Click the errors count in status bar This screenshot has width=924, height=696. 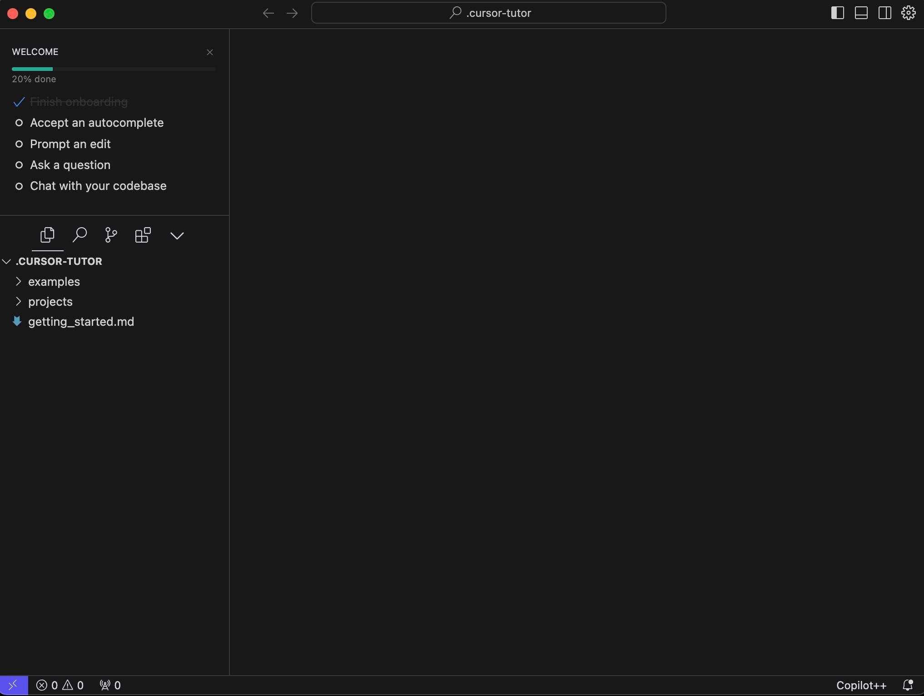coord(47,685)
